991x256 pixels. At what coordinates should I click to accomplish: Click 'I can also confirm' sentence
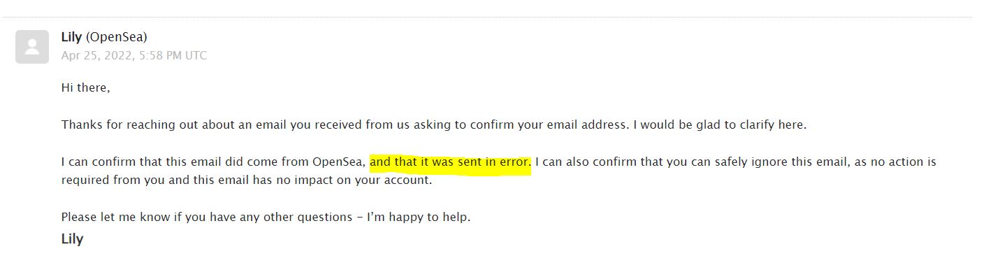tap(585, 162)
